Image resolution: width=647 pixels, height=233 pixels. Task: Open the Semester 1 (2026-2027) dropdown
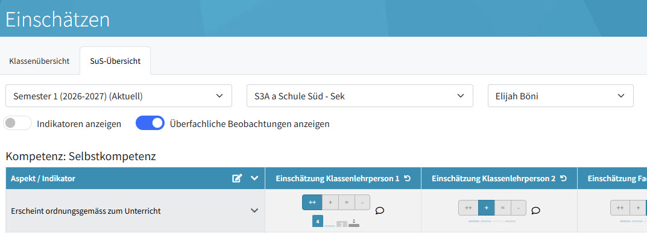point(119,96)
